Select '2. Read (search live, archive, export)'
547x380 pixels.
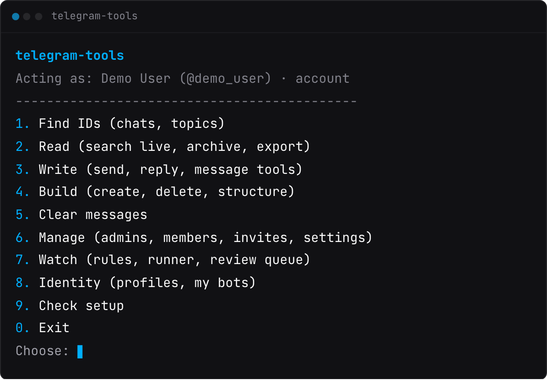163,146
